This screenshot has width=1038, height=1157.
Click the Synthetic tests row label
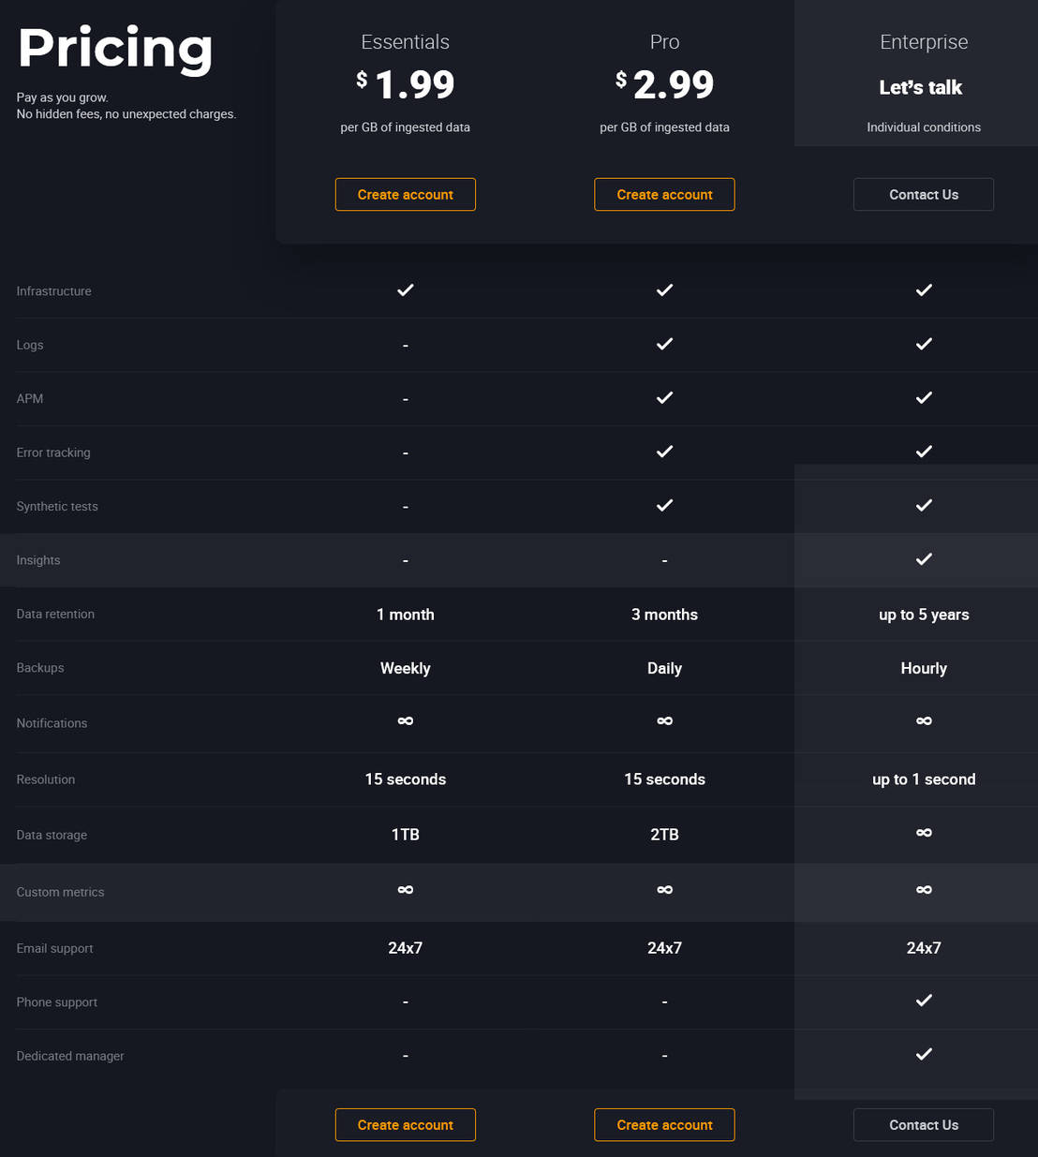point(57,506)
